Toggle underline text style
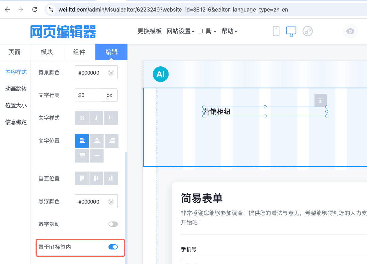Screen dimensions: 367x264 (x=111, y=118)
